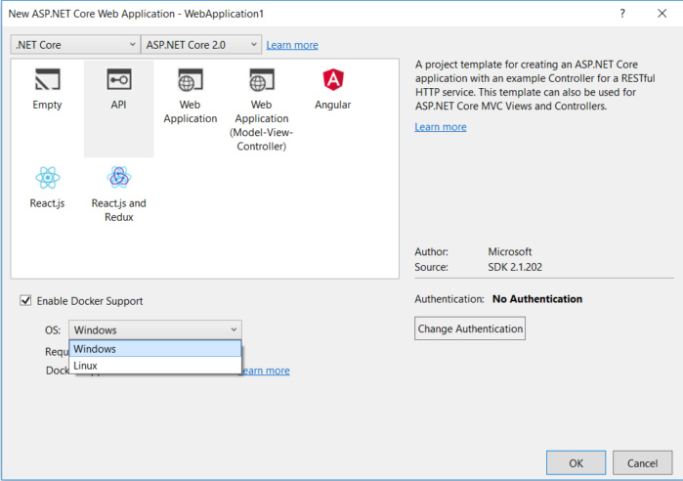The height and width of the screenshot is (481, 683).
Task: Click the No Authentication text
Action: pos(537,299)
